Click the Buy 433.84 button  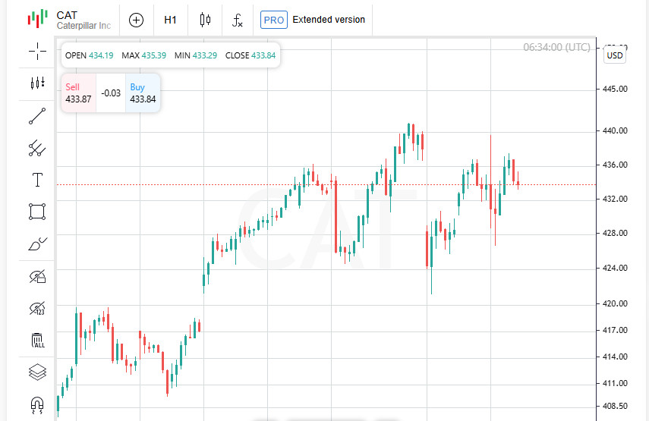click(x=143, y=93)
